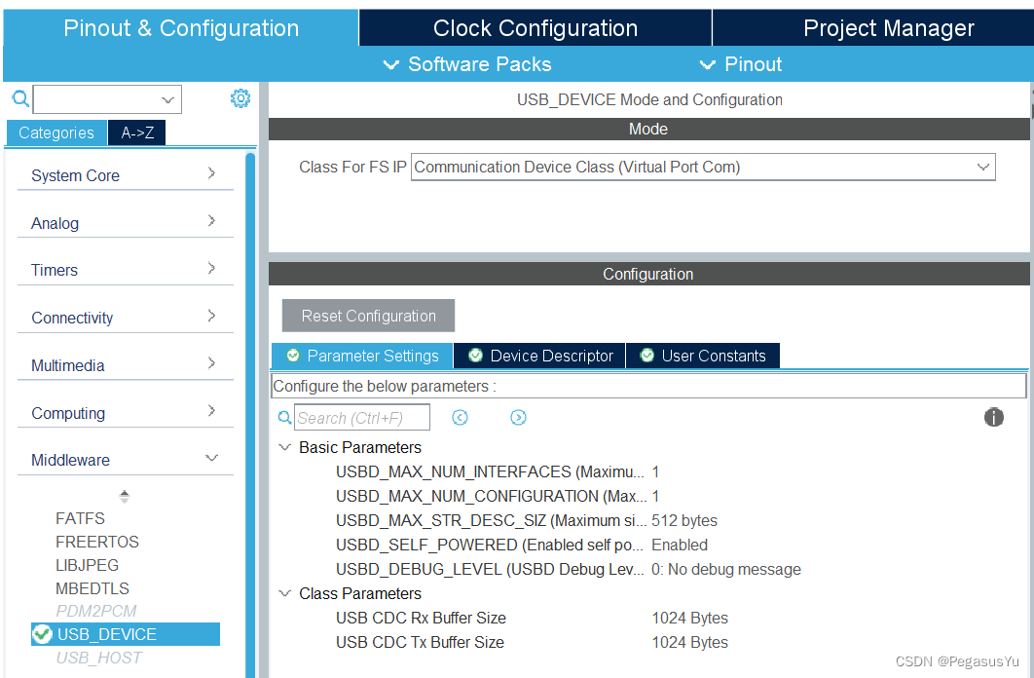Open the Device Descriptor tab
Image resolution: width=1034 pixels, height=678 pixels.
click(x=540, y=356)
